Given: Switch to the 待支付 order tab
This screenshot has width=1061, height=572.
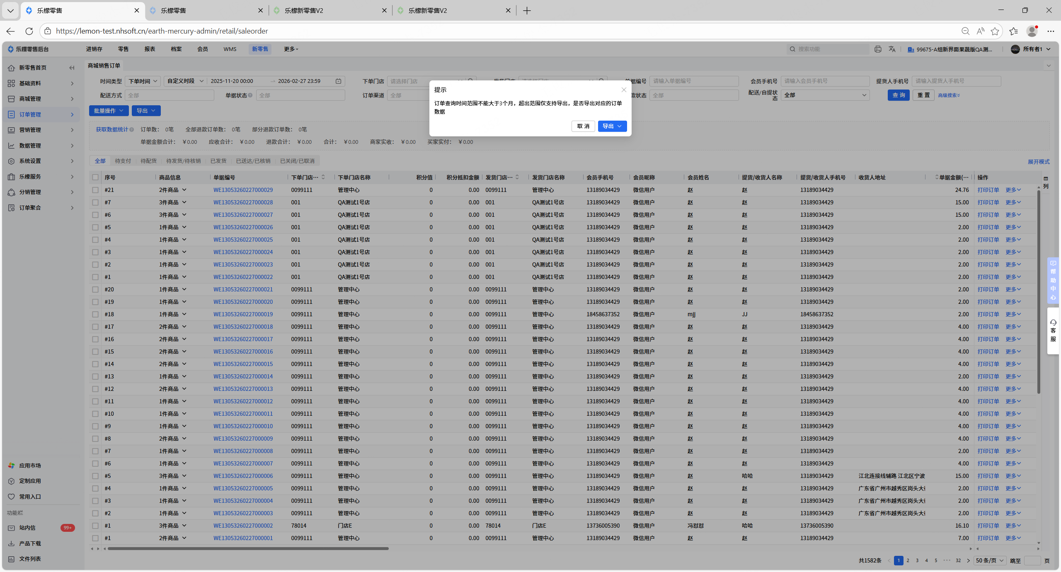Looking at the screenshot, I should (x=123, y=161).
